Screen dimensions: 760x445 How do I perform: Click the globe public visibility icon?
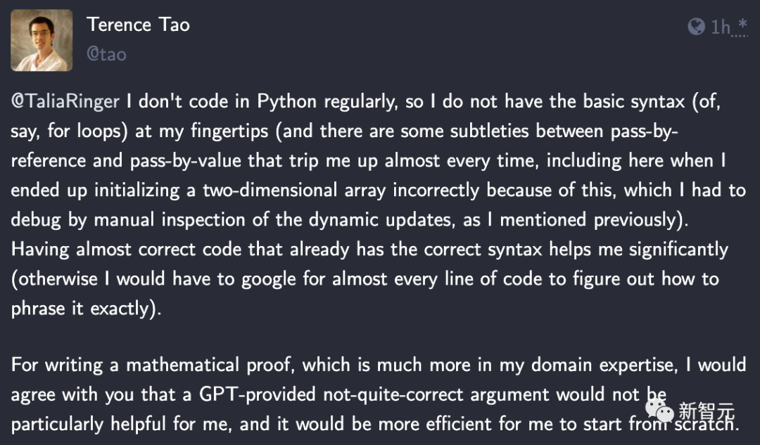[x=696, y=27]
